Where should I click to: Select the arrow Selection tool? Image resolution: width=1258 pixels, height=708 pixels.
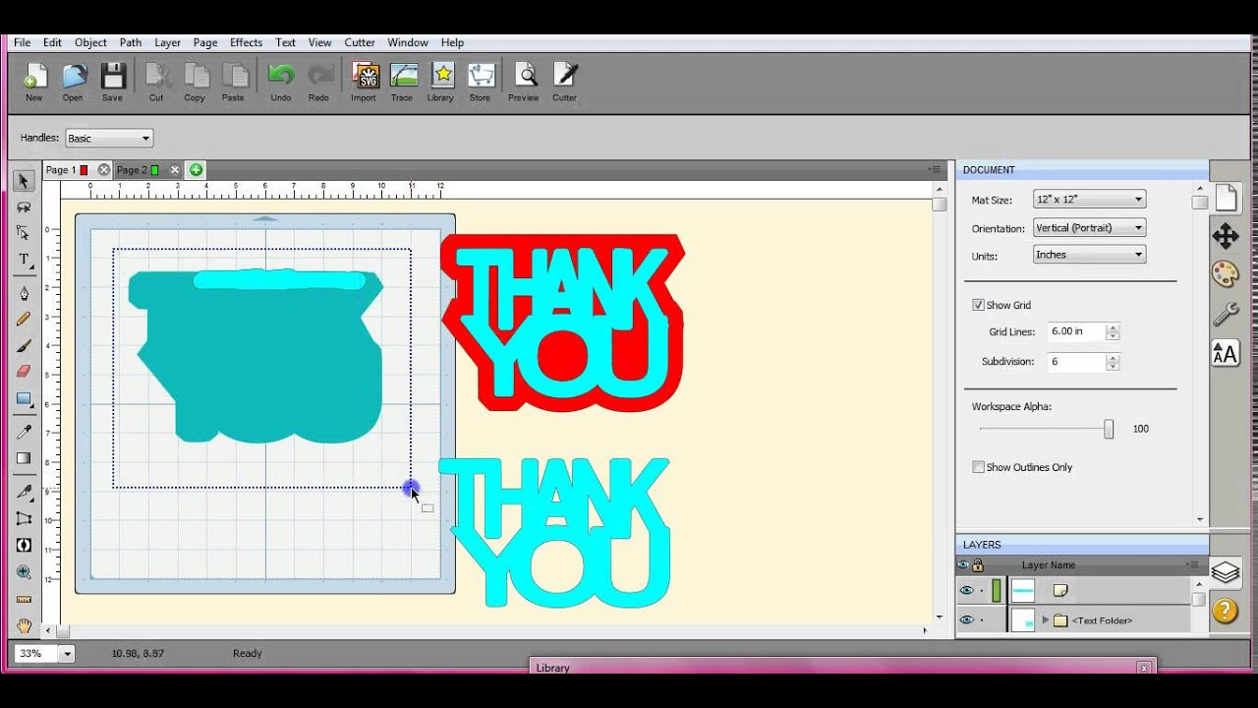25,181
